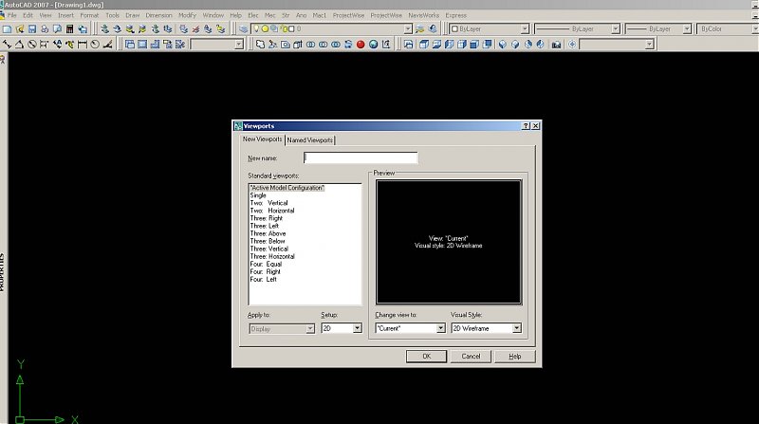This screenshot has height=424, width=759.
Task: Switch to the Named Viewports tab
Action: click(310, 140)
